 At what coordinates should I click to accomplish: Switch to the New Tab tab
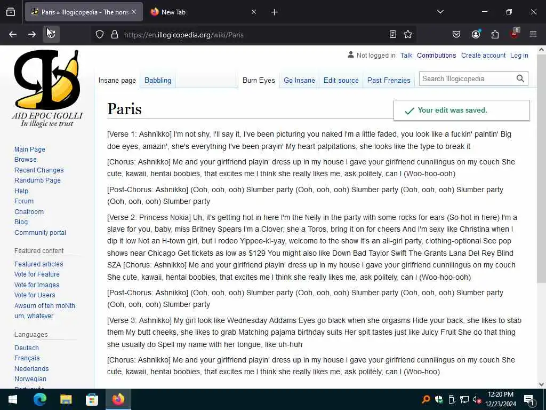point(204,12)
